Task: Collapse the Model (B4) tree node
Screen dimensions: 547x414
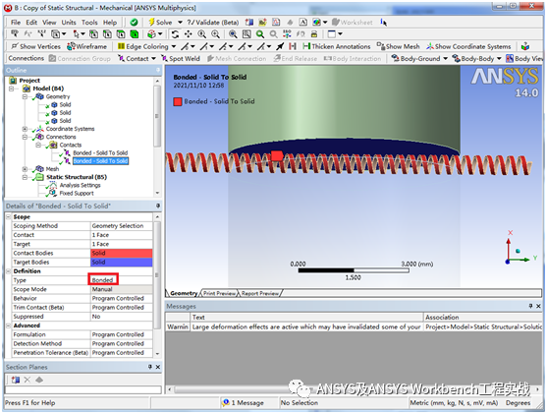Action: pyautogui.click(x=12, y=89)
